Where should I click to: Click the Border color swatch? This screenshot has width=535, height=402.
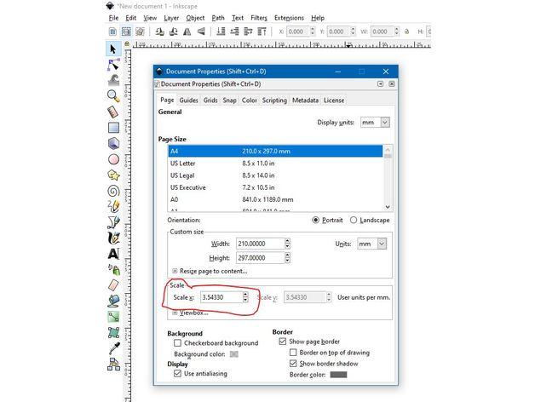pyautogui.click(x=338, y=375)
